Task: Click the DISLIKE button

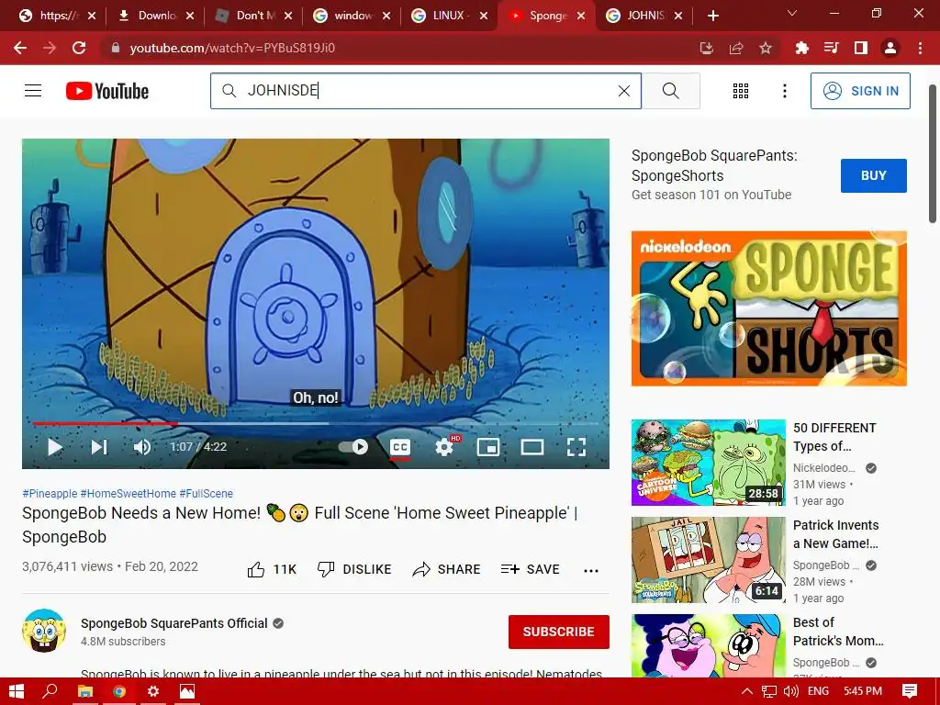Action: tap(354, 569)
